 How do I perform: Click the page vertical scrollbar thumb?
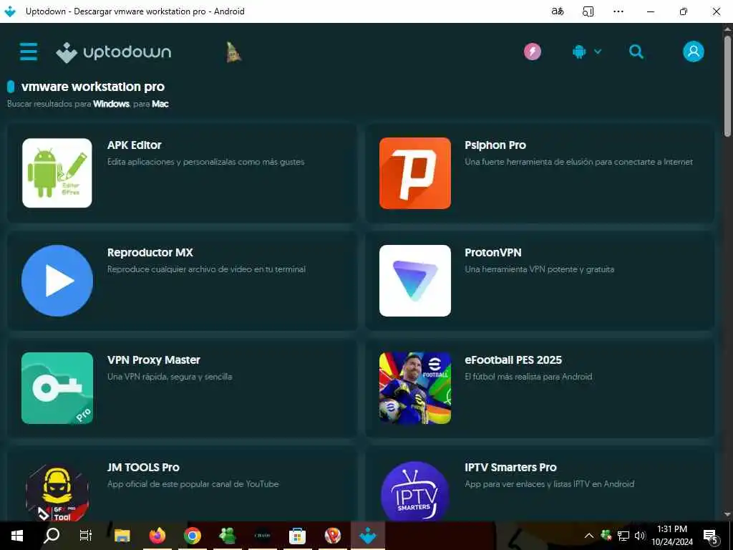click(727, 86)
